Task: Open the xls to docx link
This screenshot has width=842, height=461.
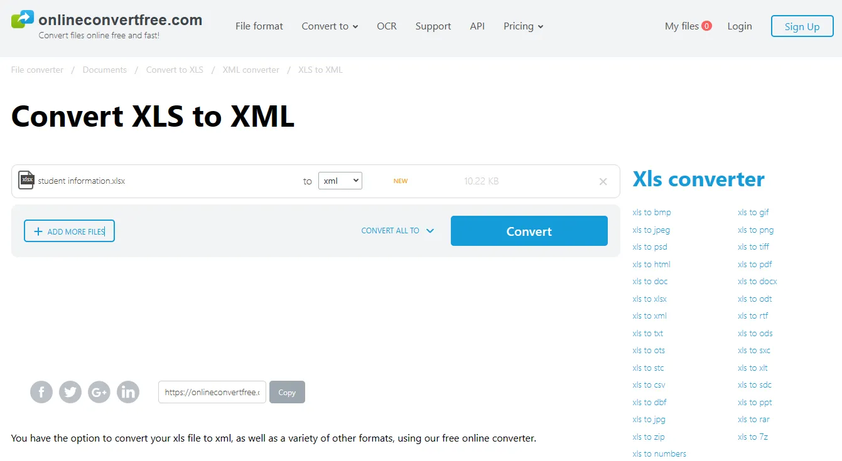Action: coord(757,281)
